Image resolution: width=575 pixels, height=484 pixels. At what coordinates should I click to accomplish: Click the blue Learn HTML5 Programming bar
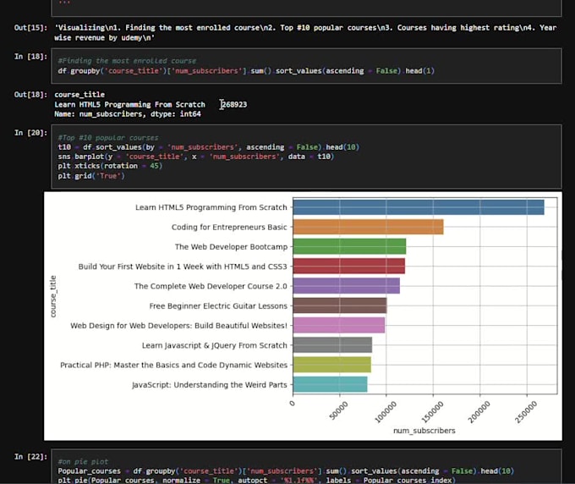click(x=418, y=207)
